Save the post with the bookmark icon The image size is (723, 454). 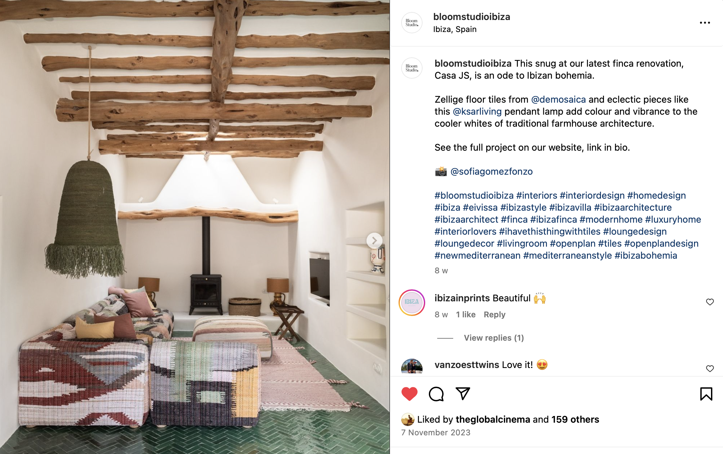click(706, 394)
